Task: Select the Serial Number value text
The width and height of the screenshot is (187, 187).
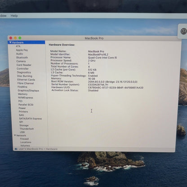Action: click(x=98, y=85)
